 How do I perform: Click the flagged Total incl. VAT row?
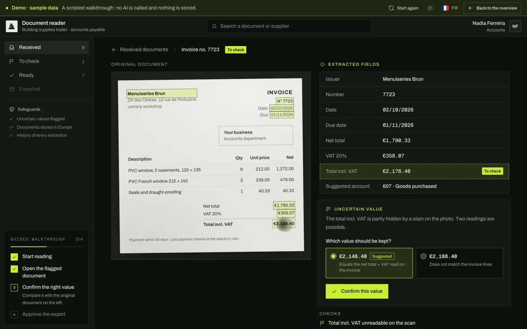pyautogui.click(x=414, y=171)
